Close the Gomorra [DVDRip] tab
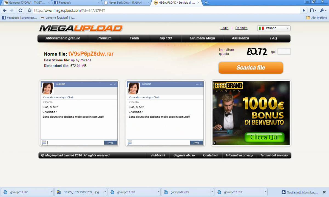 pos(49,3)
